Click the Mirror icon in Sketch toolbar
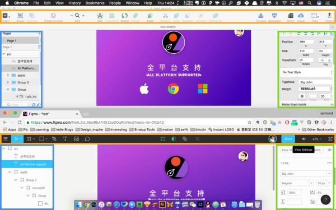Screen dimensions: 336x210 pos(291,16)
